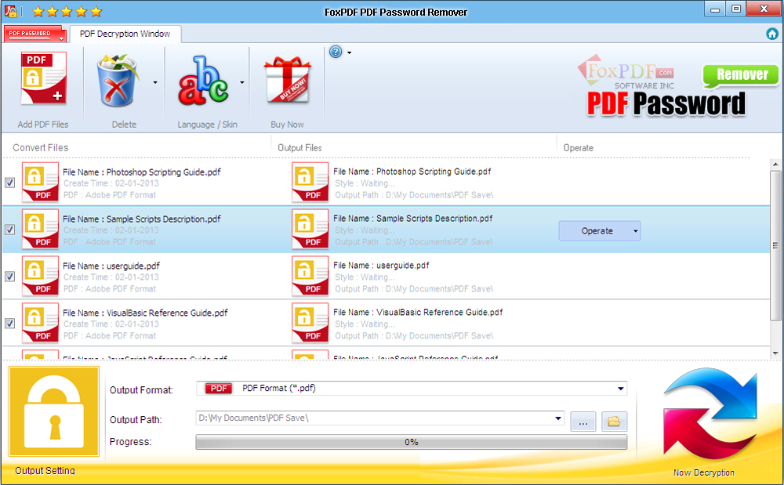Select 'File Name : VisualBasic Reference Guide.pdf' convert entry
784x485 pixels.
pos(145,313)
